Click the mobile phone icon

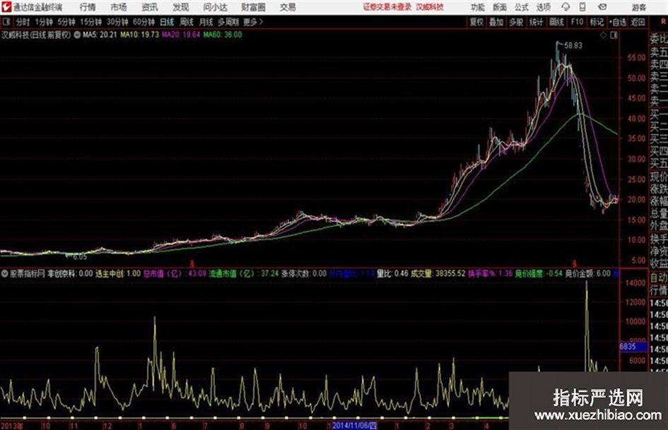coord(582,7)
